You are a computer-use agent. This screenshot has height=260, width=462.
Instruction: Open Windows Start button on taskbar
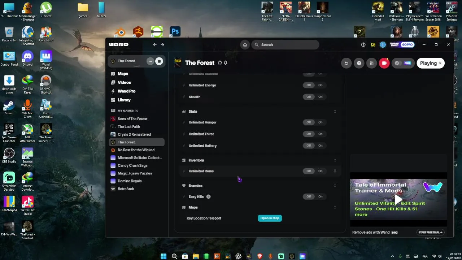coord(164,256)
